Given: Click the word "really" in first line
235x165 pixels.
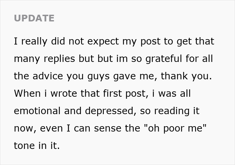Looking at the screenshot, I should coord(34,42).
